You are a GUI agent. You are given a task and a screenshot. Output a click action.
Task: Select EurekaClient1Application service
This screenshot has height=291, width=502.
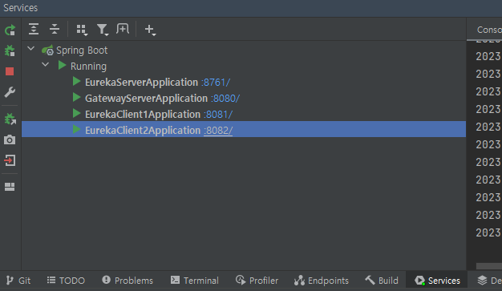143,115
